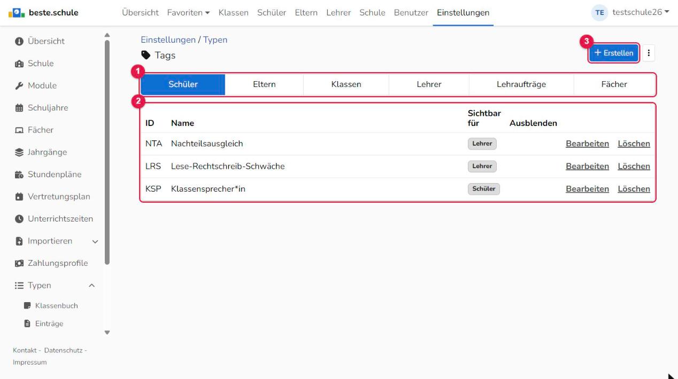The height and width of the screenshot is (379, 678).
Task: Click the LRS ID cell
Action: (153, 167)
